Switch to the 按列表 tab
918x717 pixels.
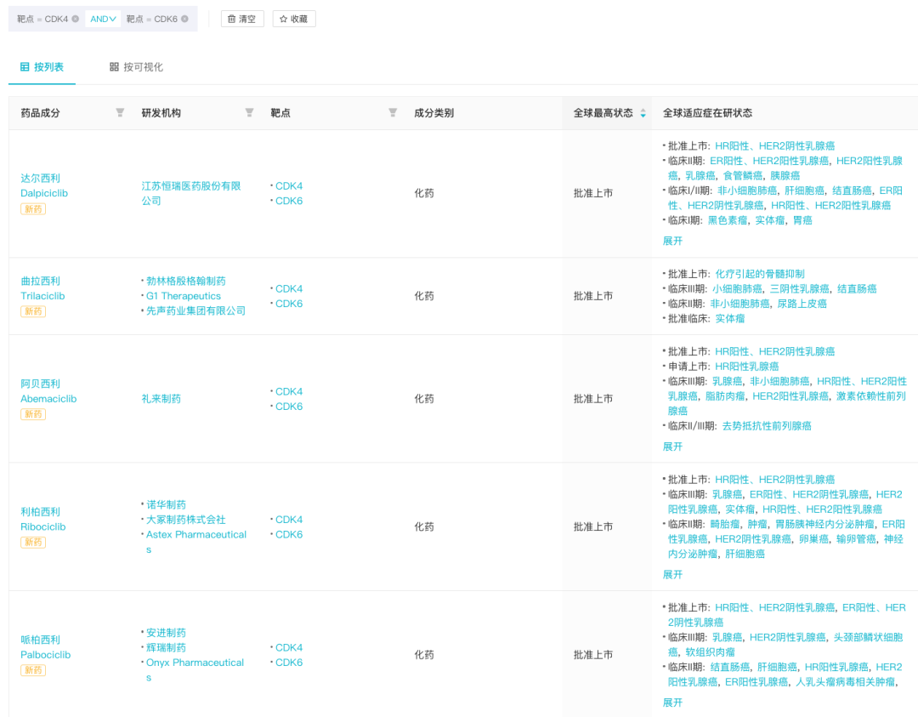click(x=42, y=67)
